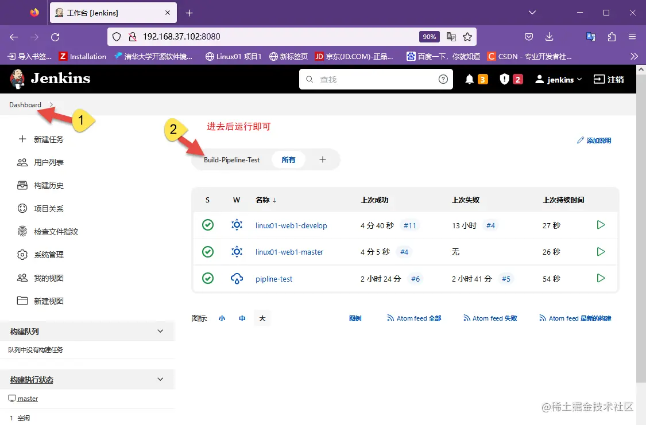The height and width of the screenshot is (425, 646).
Task: Click the insecure connection lock icon
Action: [x=132, y=37]
